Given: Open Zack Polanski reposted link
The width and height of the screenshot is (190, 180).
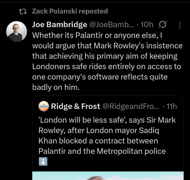Looking at the screenshot, I should coord(70,11).
